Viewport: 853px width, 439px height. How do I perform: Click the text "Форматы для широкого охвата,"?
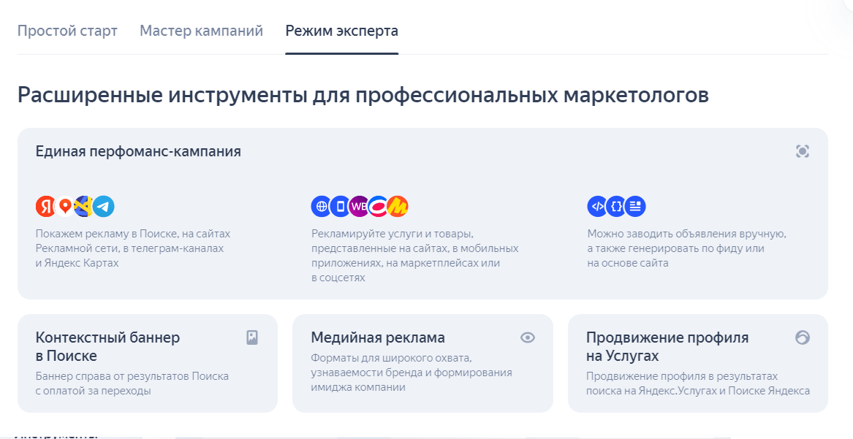(391, 358)
